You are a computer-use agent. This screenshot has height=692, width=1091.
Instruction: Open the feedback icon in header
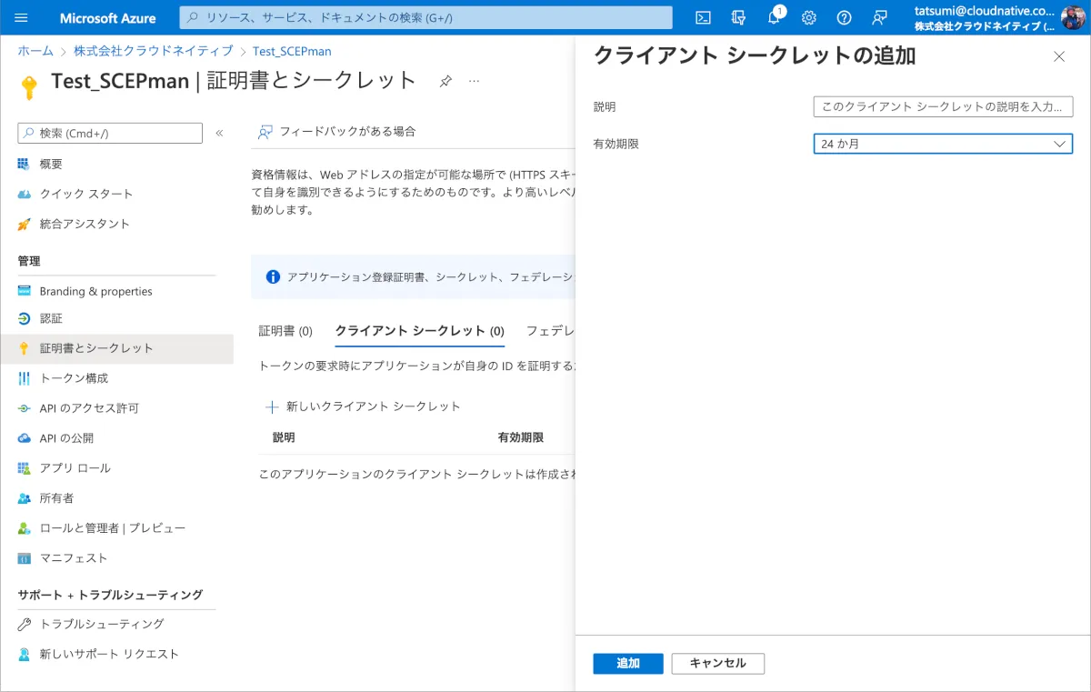(879, 17)
